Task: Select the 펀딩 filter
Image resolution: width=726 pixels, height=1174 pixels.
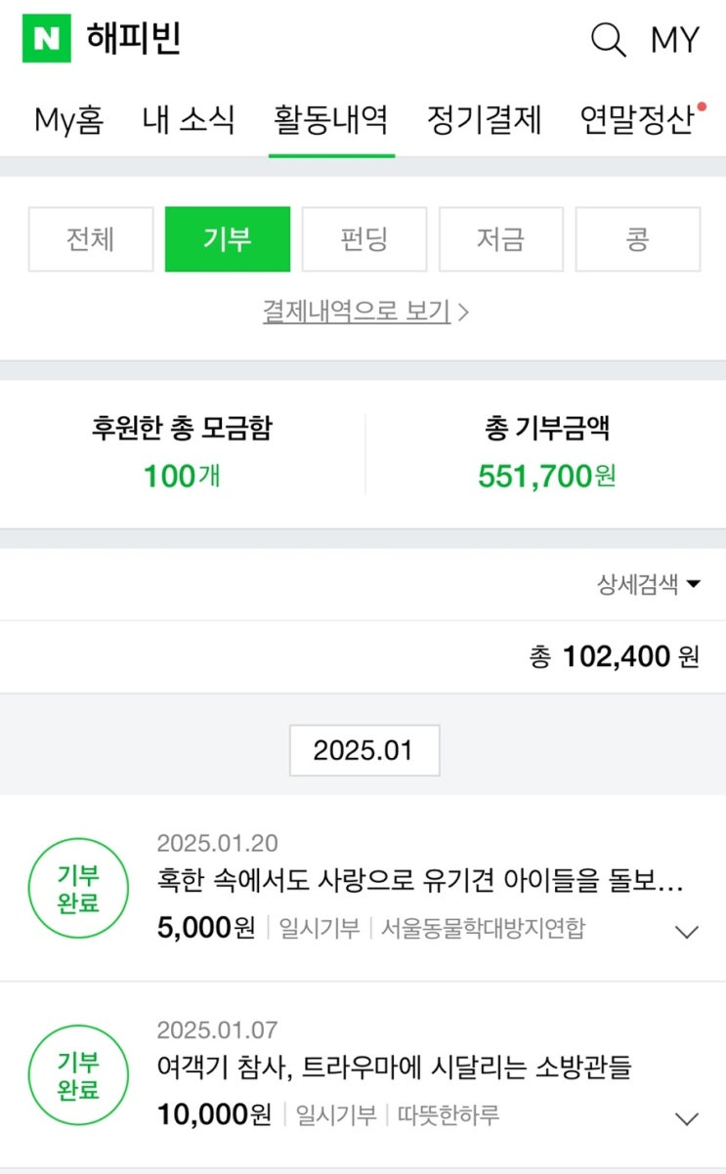Action: click(364, 239)
